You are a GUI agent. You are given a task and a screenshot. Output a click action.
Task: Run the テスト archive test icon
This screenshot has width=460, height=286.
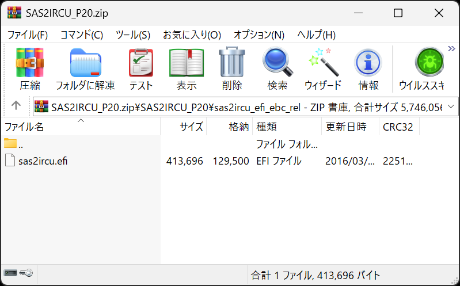pyautogui.click(x=141, y=63)
